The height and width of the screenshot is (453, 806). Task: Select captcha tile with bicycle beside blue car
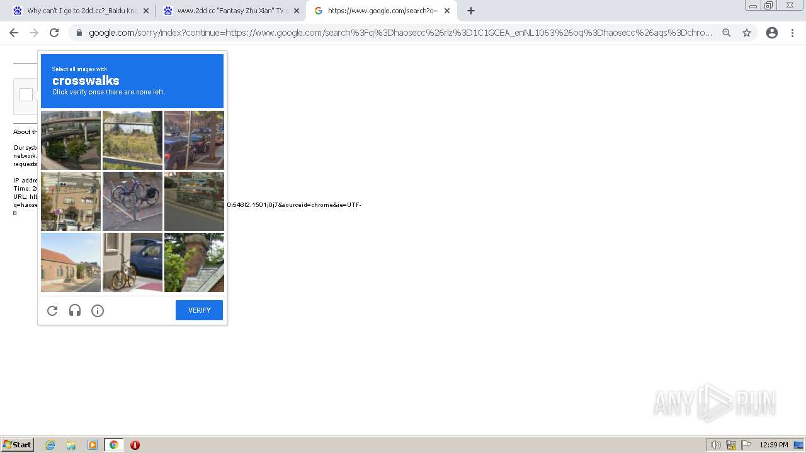pyautogui.click(x=132, y=262)
